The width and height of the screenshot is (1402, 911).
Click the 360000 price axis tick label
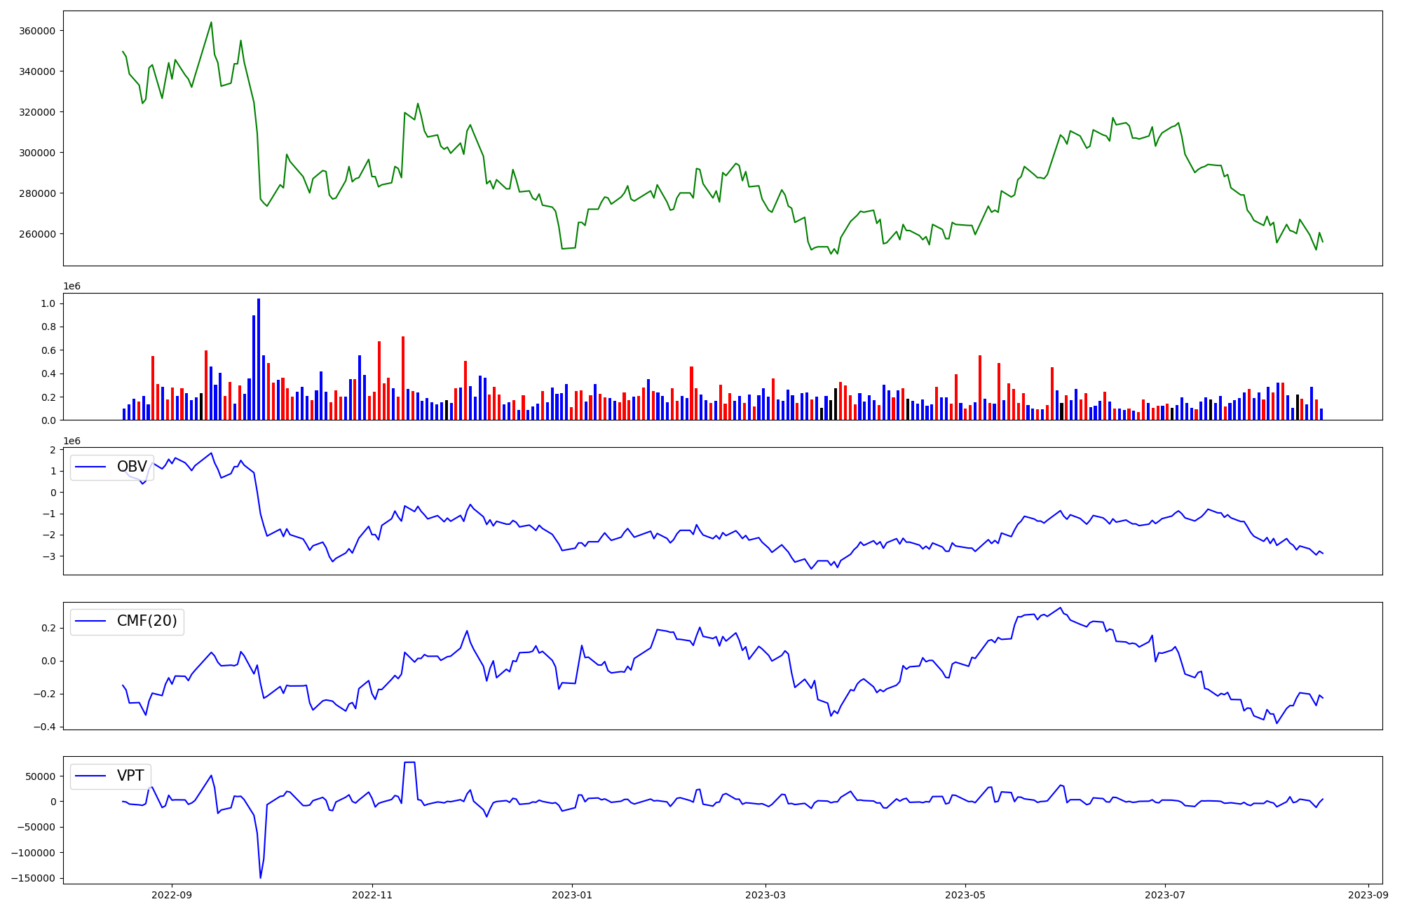pyautogui.click(x=36, y=31)
